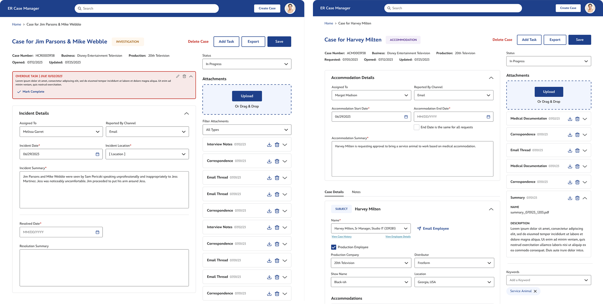The image size is (603, 304).
Task: Download Medical Documentation dated 07/02/23
Action: pyautogui.click(x=570, y=119)
